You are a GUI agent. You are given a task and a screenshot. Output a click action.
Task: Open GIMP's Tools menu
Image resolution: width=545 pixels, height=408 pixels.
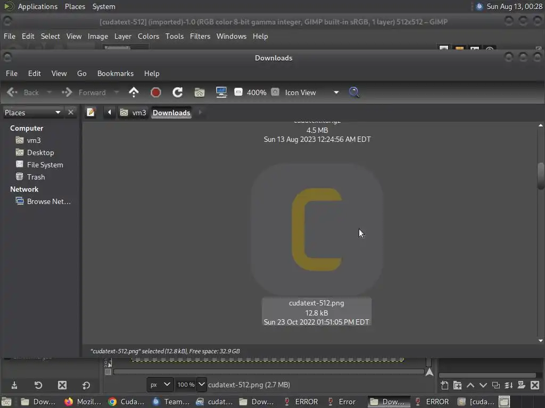175,36
